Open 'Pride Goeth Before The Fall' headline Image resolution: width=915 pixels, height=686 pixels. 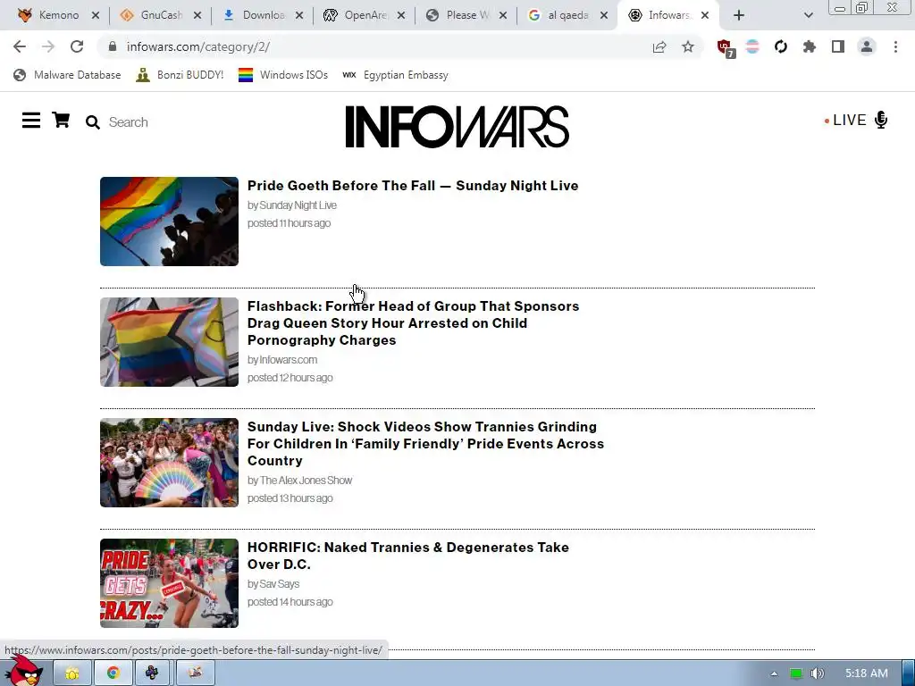(x=413, y=186)
